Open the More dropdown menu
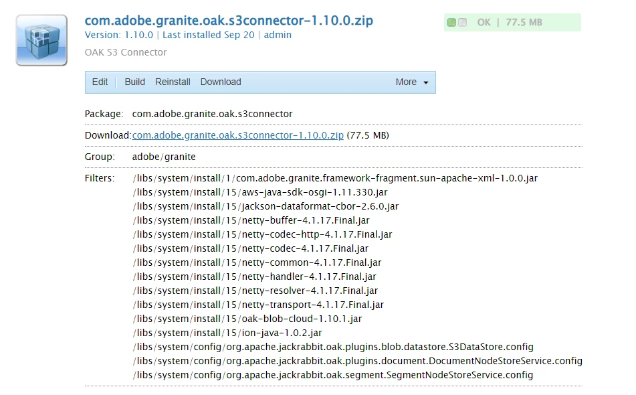 412,82
